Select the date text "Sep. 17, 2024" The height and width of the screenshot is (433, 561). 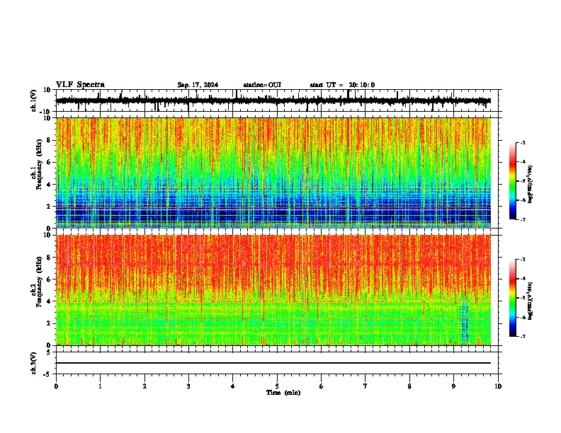198,85
